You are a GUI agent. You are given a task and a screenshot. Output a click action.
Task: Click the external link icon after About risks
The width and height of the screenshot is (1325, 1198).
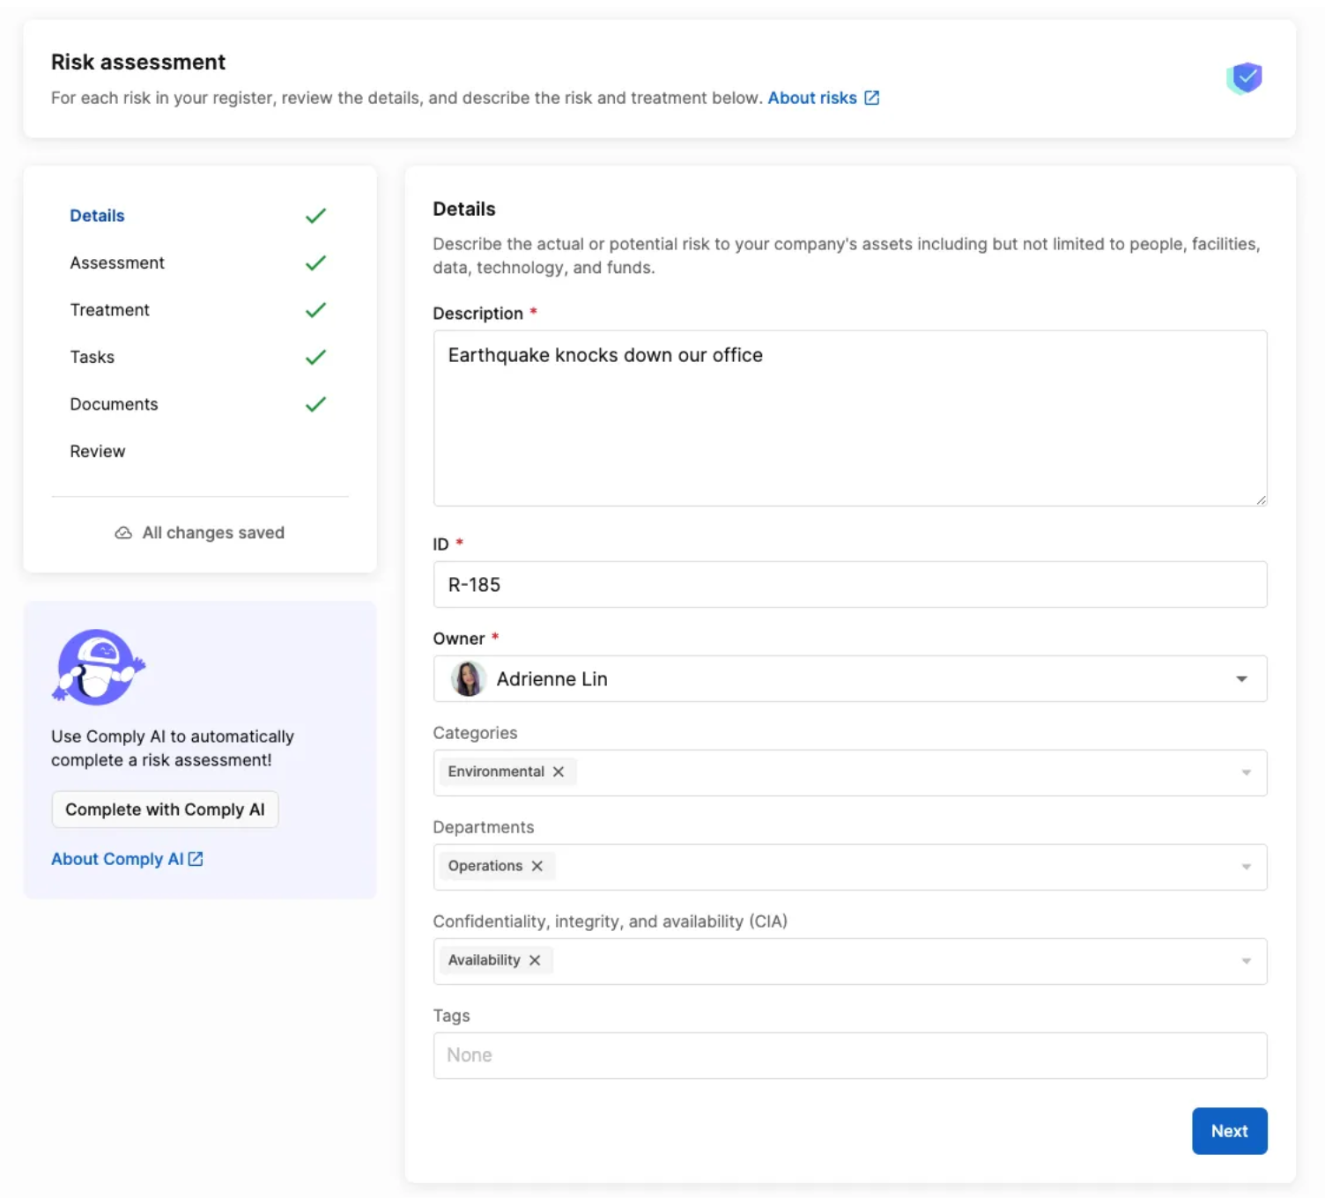pyautogui.click(x=871, y=98)
